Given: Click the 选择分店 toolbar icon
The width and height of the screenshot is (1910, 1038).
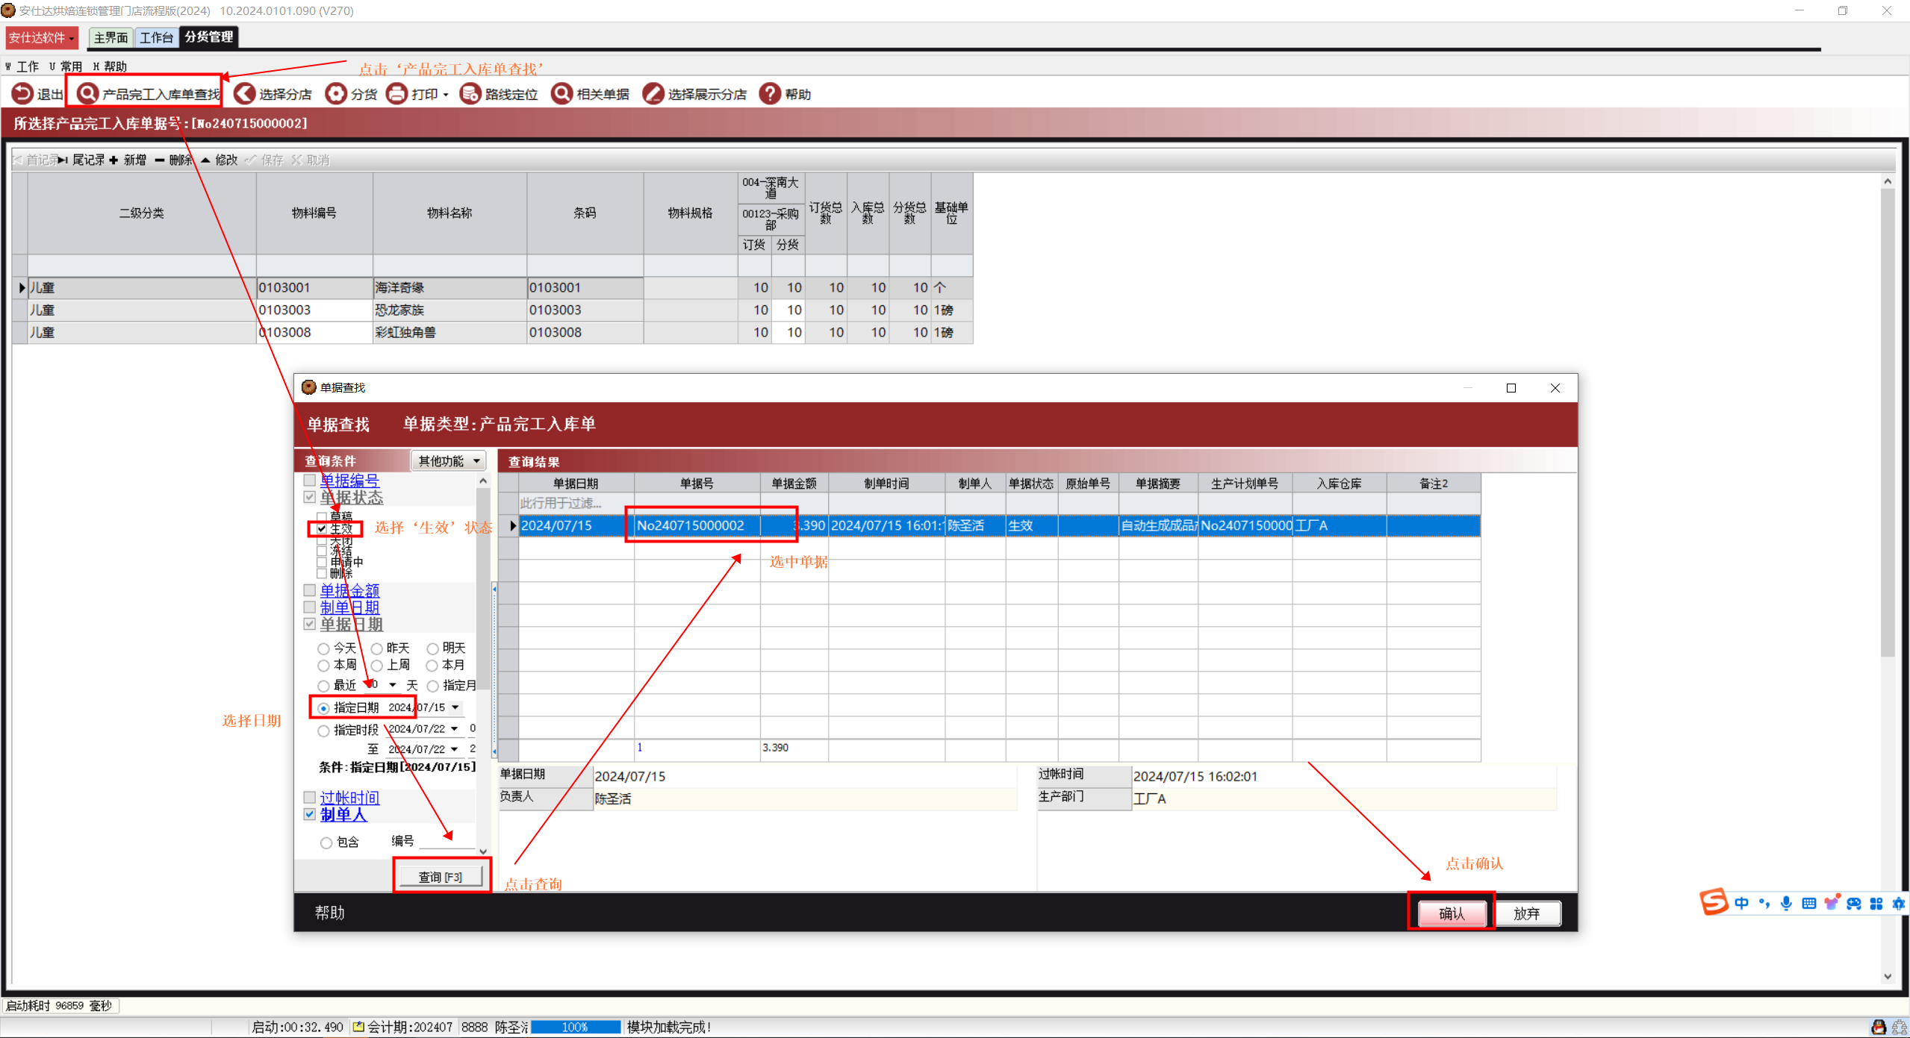Looking at the screenshot, I should click(x=245, y=94).
